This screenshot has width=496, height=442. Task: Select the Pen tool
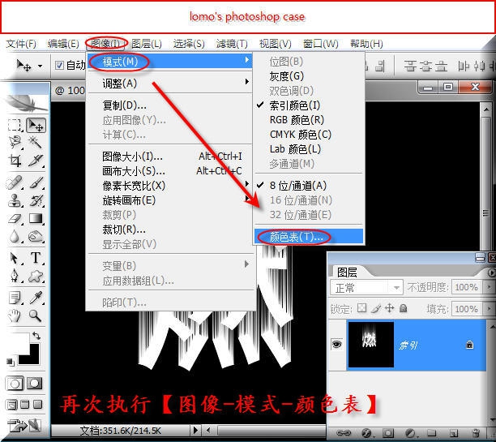click(15, 276)
